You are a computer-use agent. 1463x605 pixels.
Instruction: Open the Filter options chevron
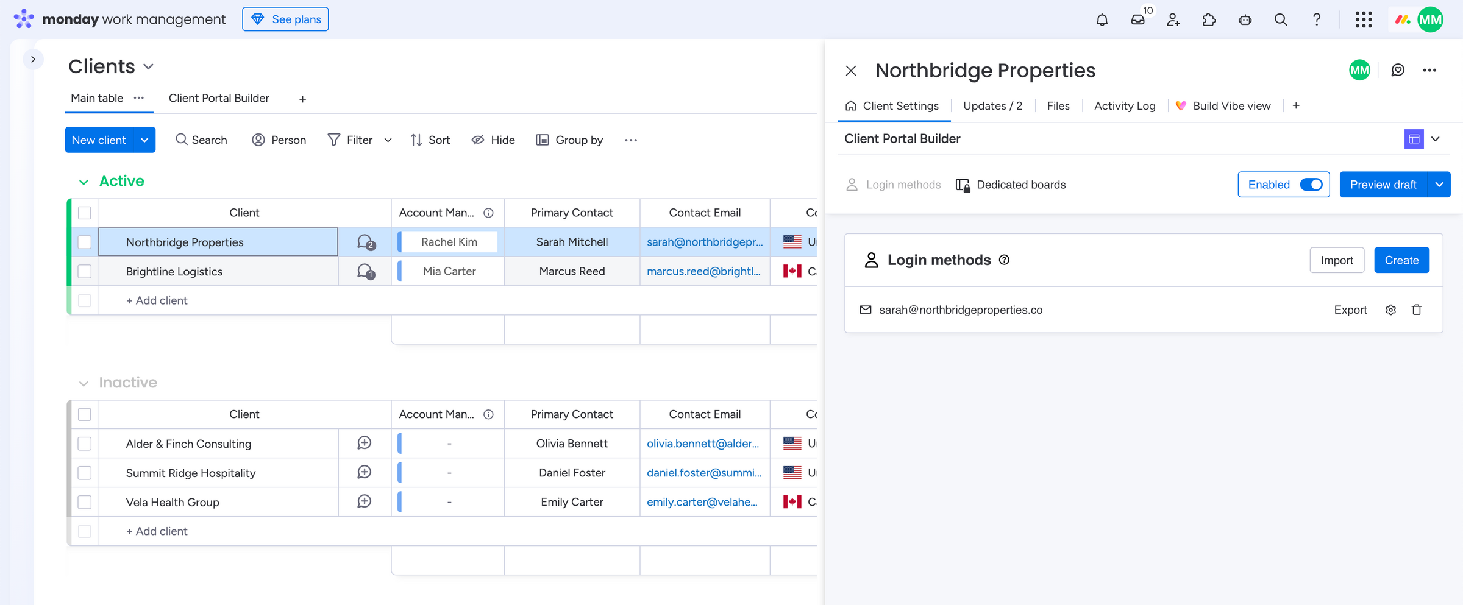click(388, 140)
